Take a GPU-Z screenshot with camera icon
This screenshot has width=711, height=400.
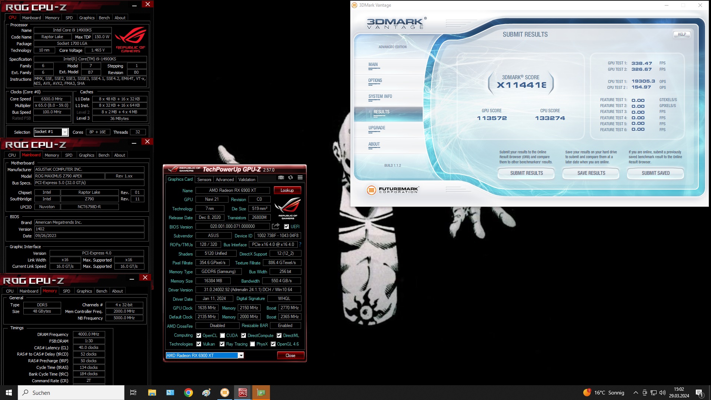tap(281, 178)
